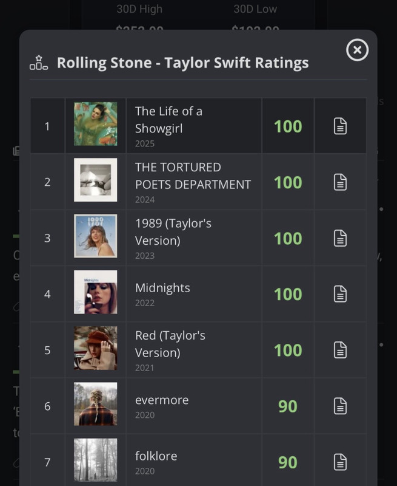The image size is (397, 486).
Task: Open review document for The Life of a Showgirl
Action: pos(341,126)
